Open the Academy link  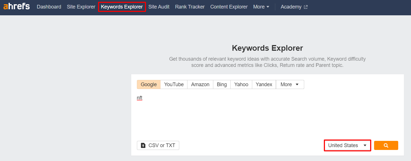click(291, 7)
